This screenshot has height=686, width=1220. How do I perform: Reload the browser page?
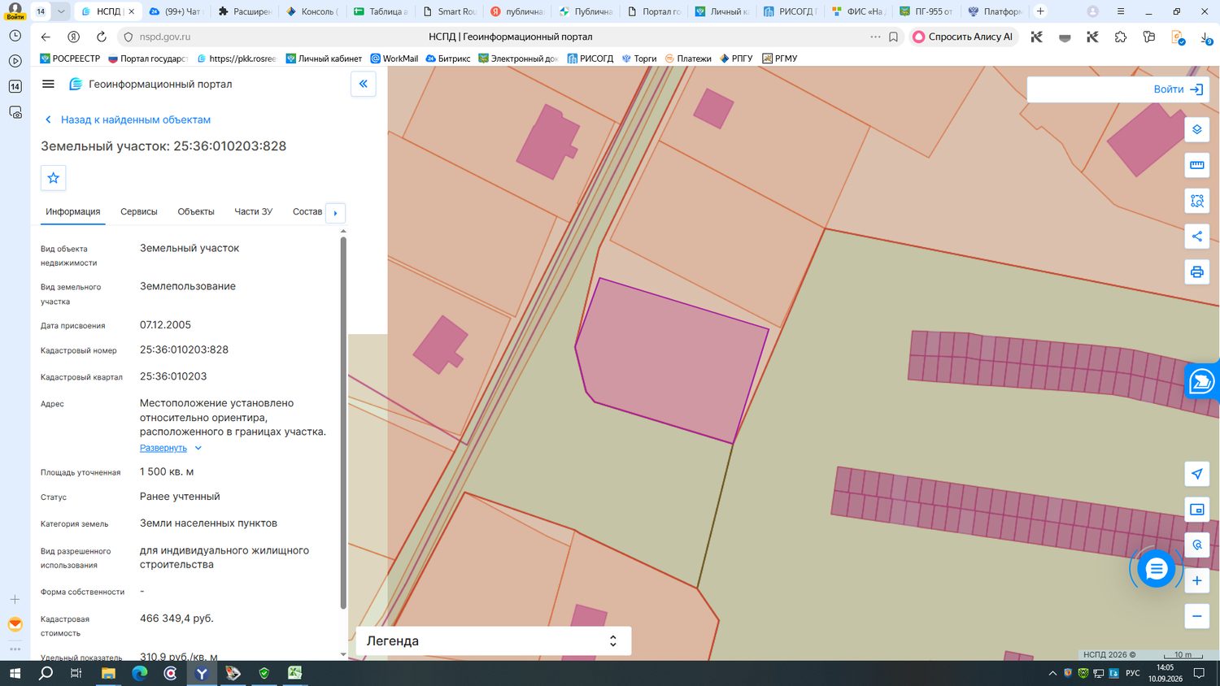(101, 37)
